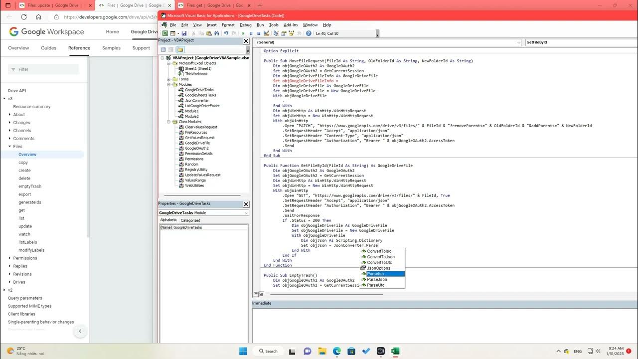Select GoogleSheetsTasks module in tree
Image resolution: width=638 pixels, height=359 pixels.
coord(200,95)
